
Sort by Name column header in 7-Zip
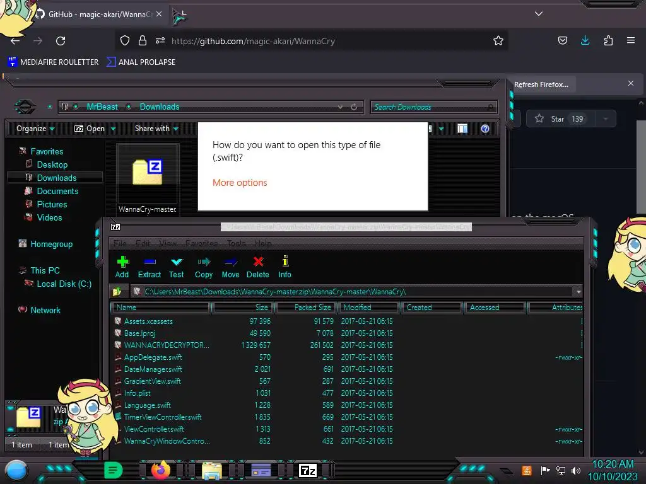tap(161, 308)
